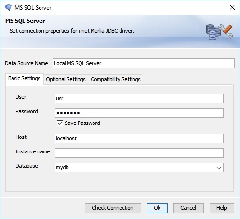This screenshot has width=240, height=219.
Task: Toggle the Save Password checkbox
Action: 60,123
